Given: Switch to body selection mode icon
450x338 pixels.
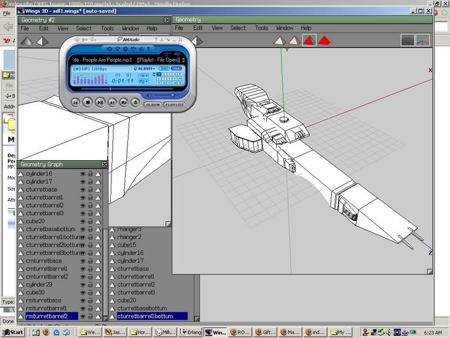Looking at the screenshot, I should [325, 41].
